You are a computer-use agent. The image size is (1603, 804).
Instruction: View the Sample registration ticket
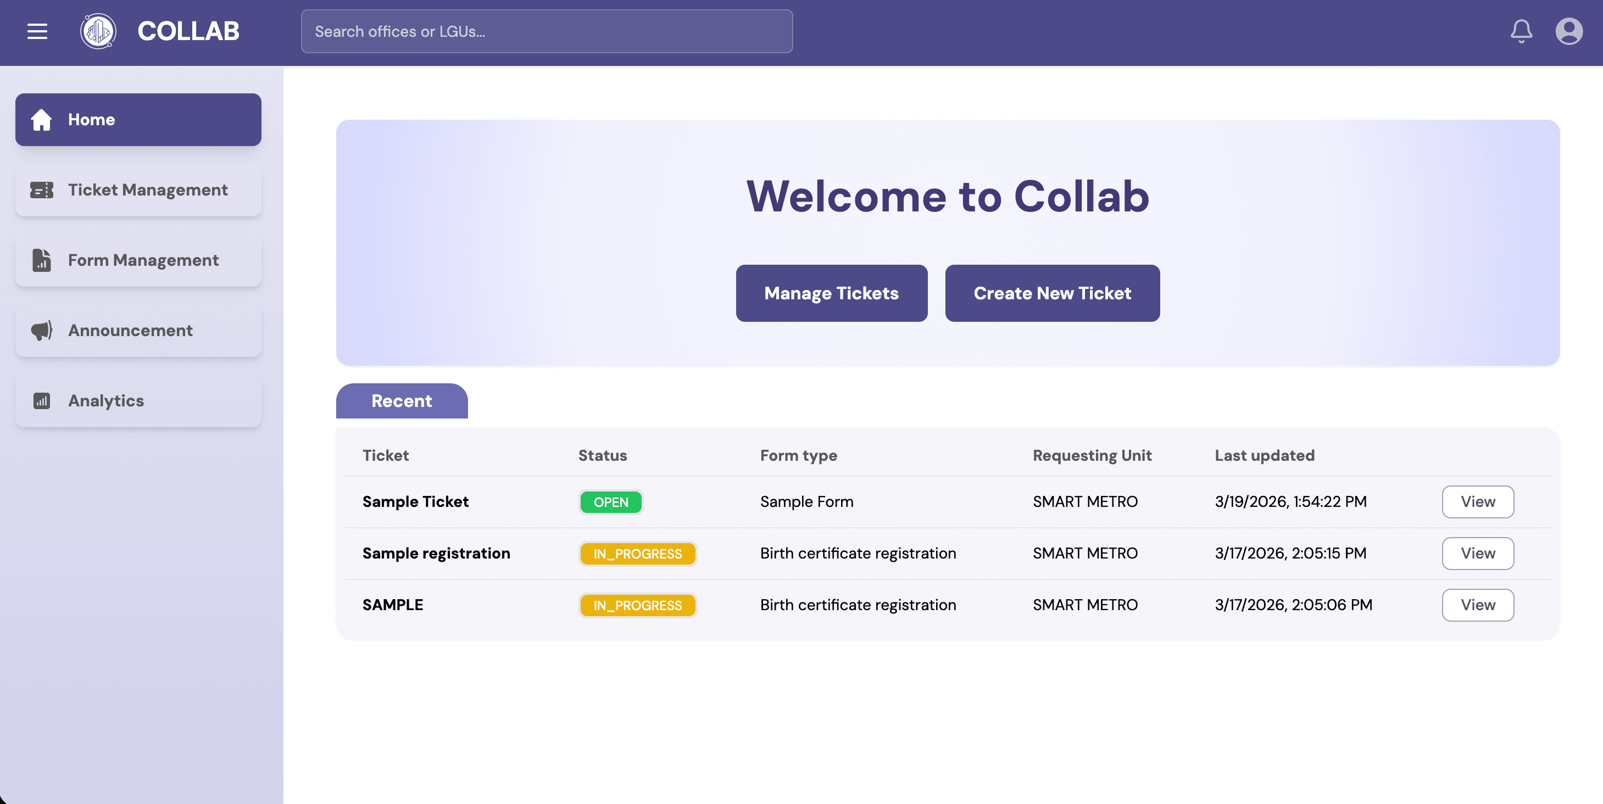pyautogui.click(x=1477, y=553)
